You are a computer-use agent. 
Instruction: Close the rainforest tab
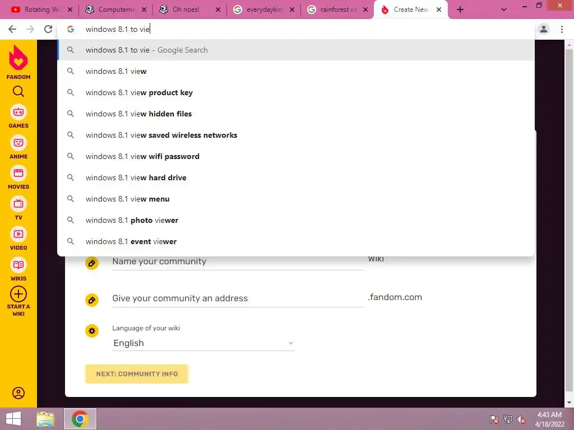coord(365,10)
